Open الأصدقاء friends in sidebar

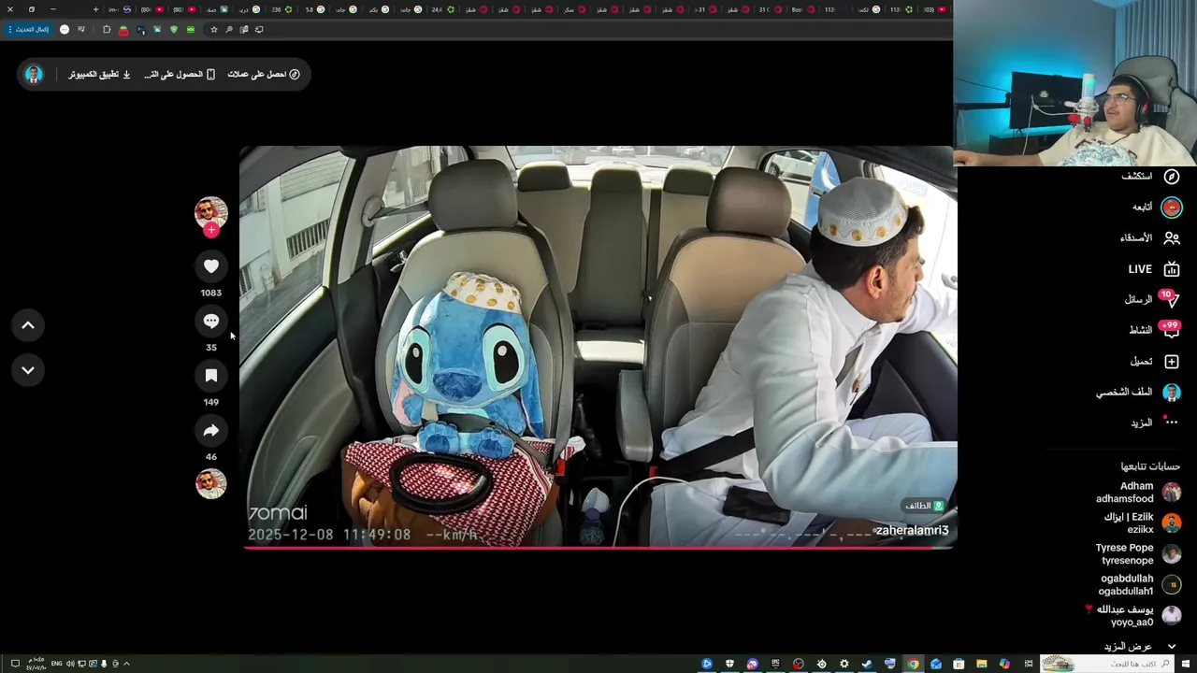[1149, 237]
